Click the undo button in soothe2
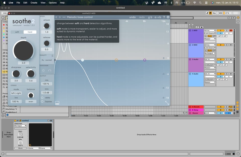This screenshot has width=241, height=157. point(133,17)
